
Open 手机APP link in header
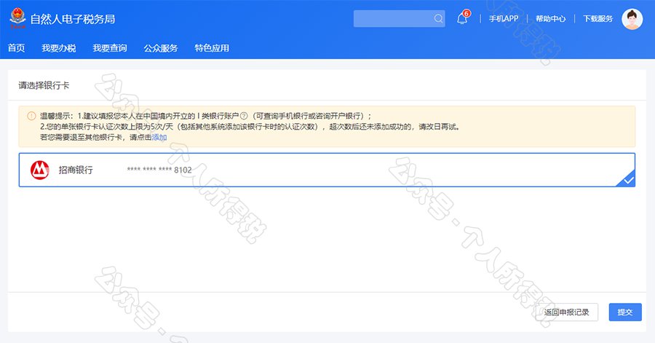(504, 19)
